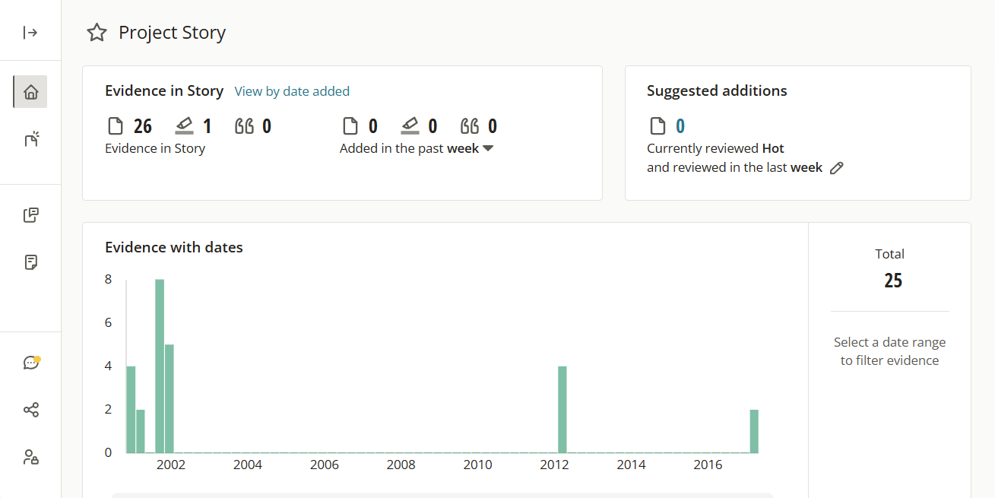Viewport: 995px width, 498px height.
Task: Click the user permissions icon in the sidebar
Action: click(30, 457)
